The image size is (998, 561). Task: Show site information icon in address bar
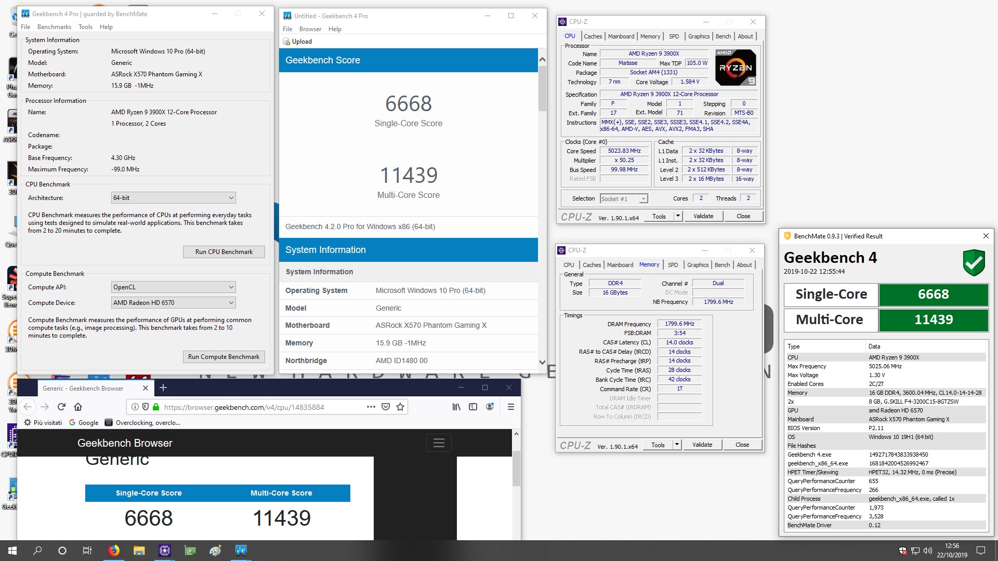[135, 407]
